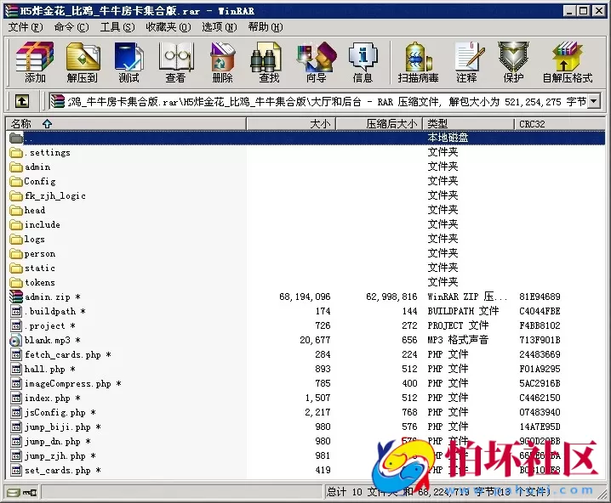The width and height of the screenshot is (611, 503).
Task: Click the drive icon in status bar
Action: pos(14,493)
